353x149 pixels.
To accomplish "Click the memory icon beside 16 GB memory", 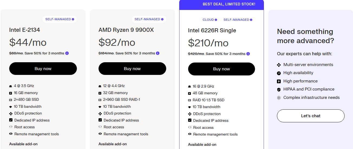I will click(11, 93).
